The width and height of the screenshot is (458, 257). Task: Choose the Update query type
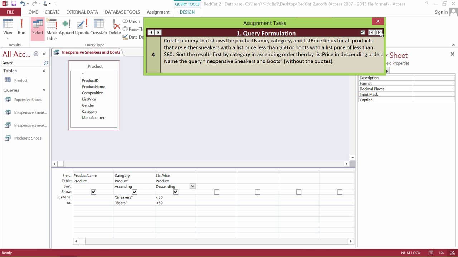[x=82, y=27]
